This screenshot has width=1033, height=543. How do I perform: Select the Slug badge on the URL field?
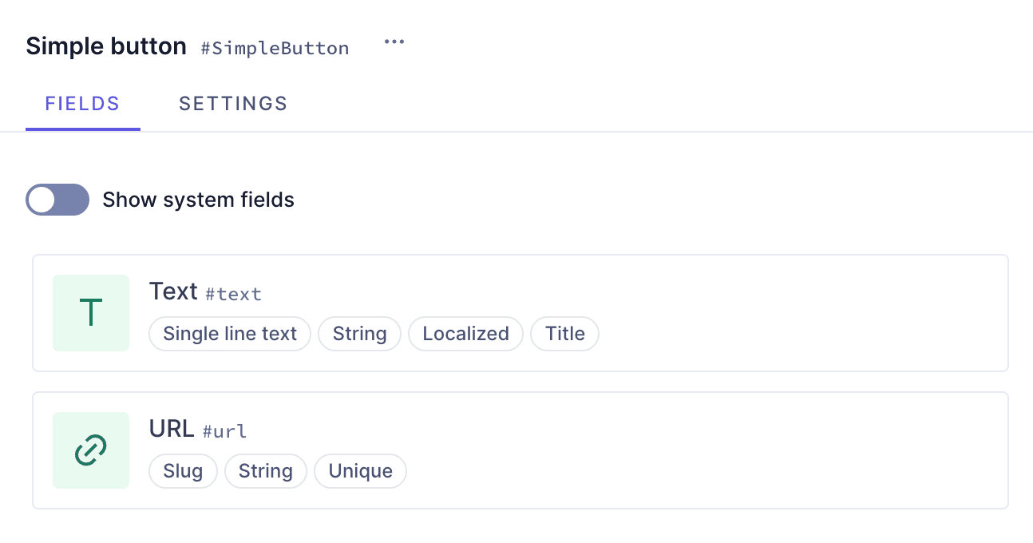tap(183, 471)
